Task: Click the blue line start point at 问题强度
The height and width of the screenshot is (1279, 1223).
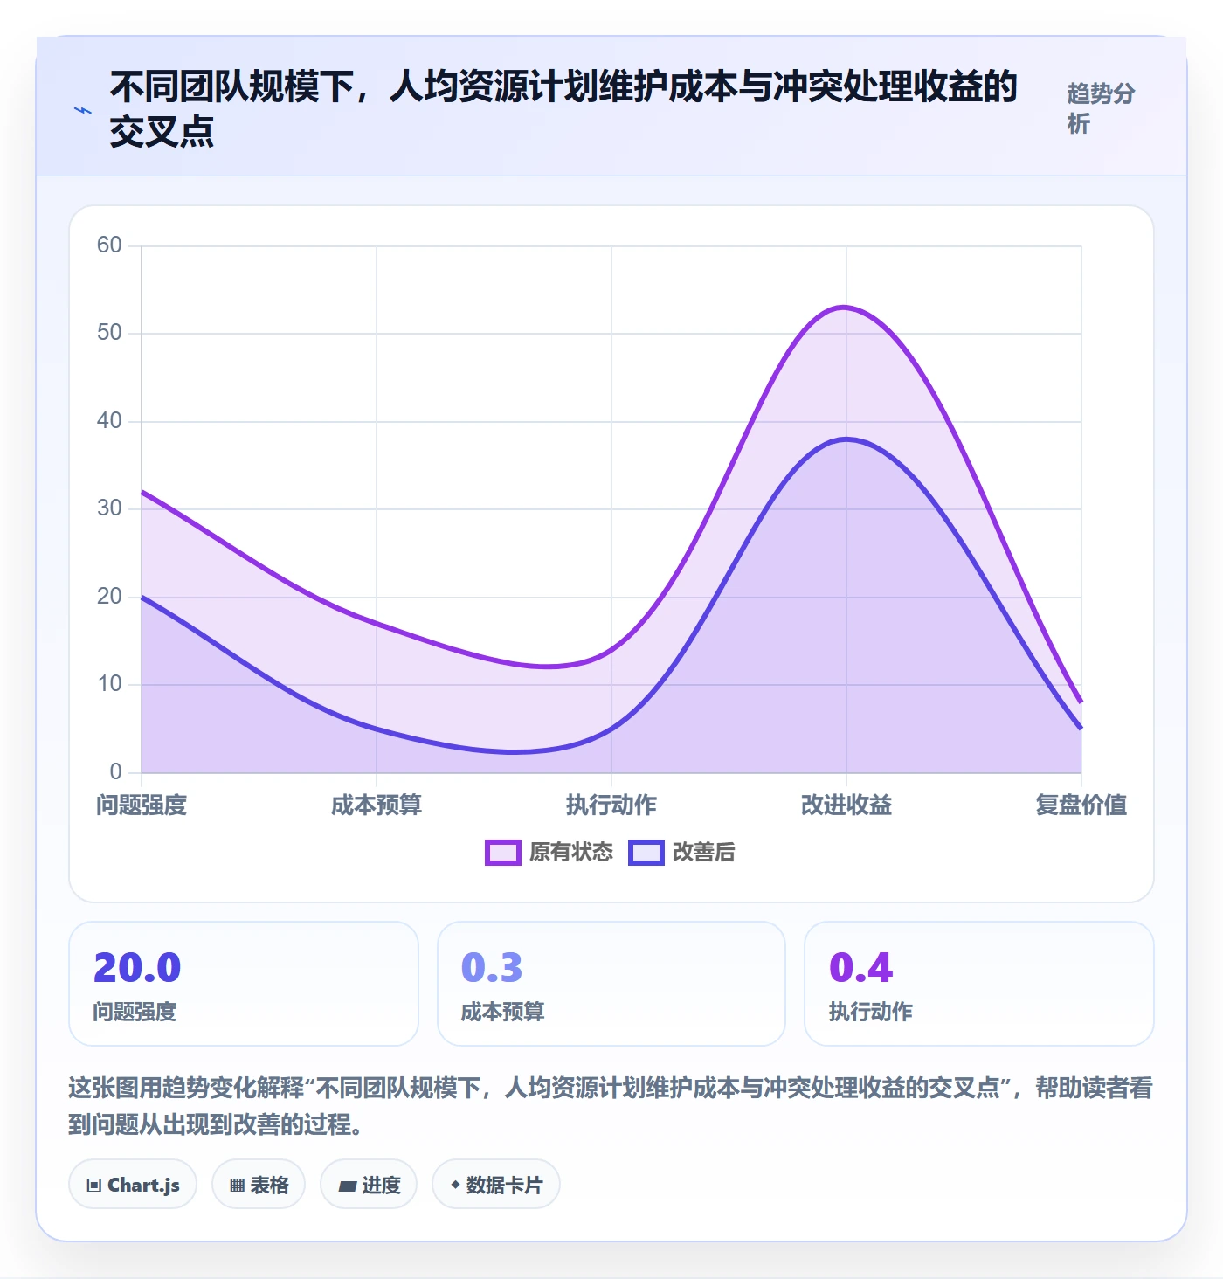Action: click(142, 598)
